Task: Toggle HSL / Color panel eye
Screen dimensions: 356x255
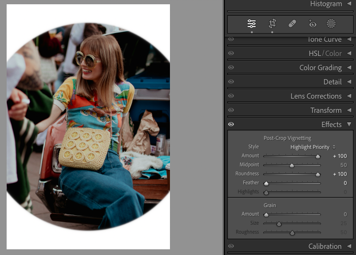Action: click(x=231, y=53)
